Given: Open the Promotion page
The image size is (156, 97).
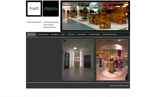Looking at the screenshot, I should coord(71,34).
